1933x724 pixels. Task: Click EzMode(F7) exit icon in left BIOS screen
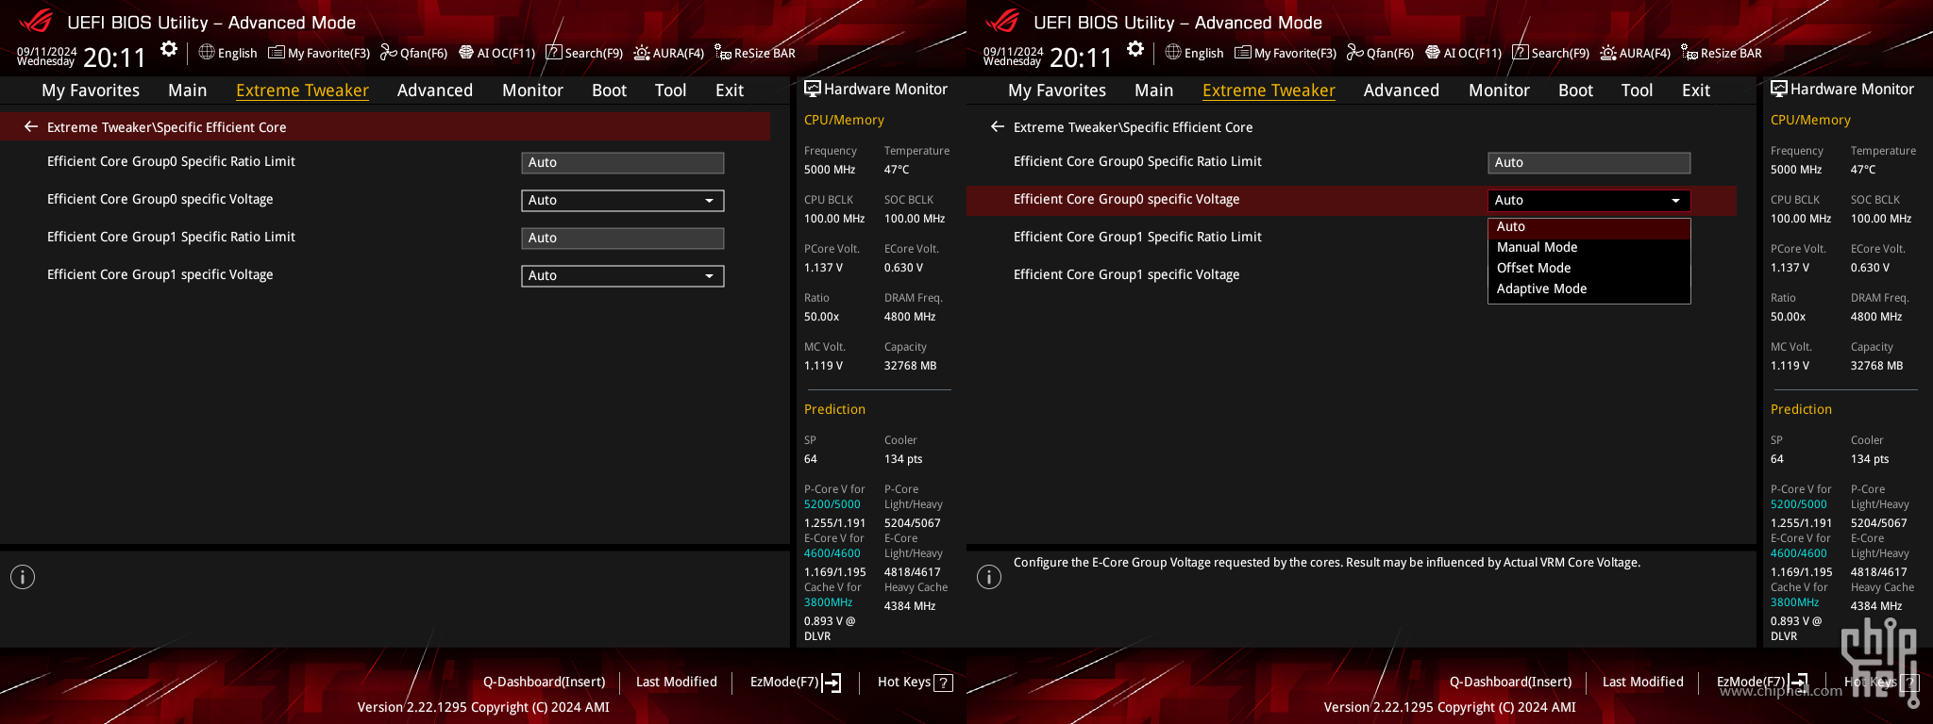(832, 683)
